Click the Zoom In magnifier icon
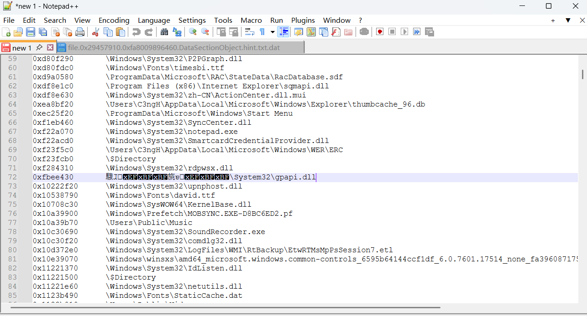 [193, 32]
